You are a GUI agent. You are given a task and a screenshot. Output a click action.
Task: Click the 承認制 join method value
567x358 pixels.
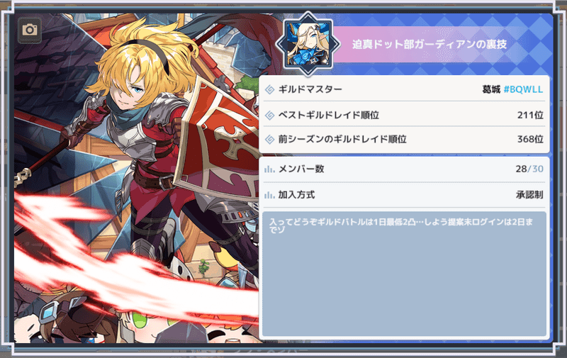point(529,195)
